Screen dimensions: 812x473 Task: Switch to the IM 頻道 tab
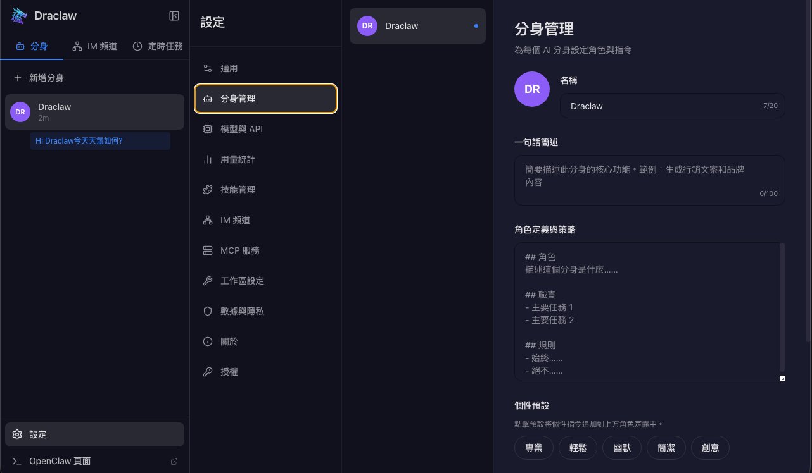coord(94,46)
